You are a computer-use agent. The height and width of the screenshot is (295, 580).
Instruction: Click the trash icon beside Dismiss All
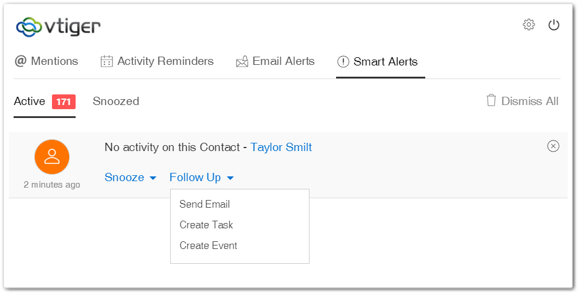tap(491, 100)
